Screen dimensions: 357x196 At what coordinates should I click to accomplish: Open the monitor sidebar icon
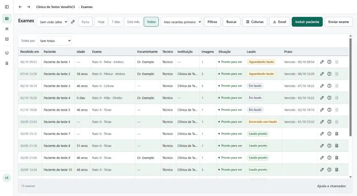7,53
